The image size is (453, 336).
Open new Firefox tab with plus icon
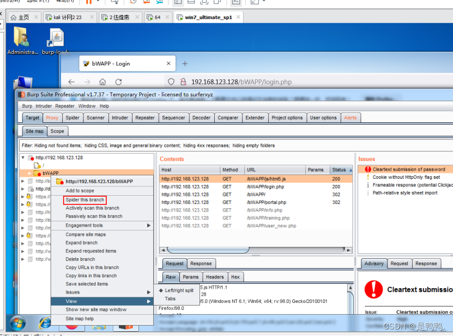click(x=185, y=64)
